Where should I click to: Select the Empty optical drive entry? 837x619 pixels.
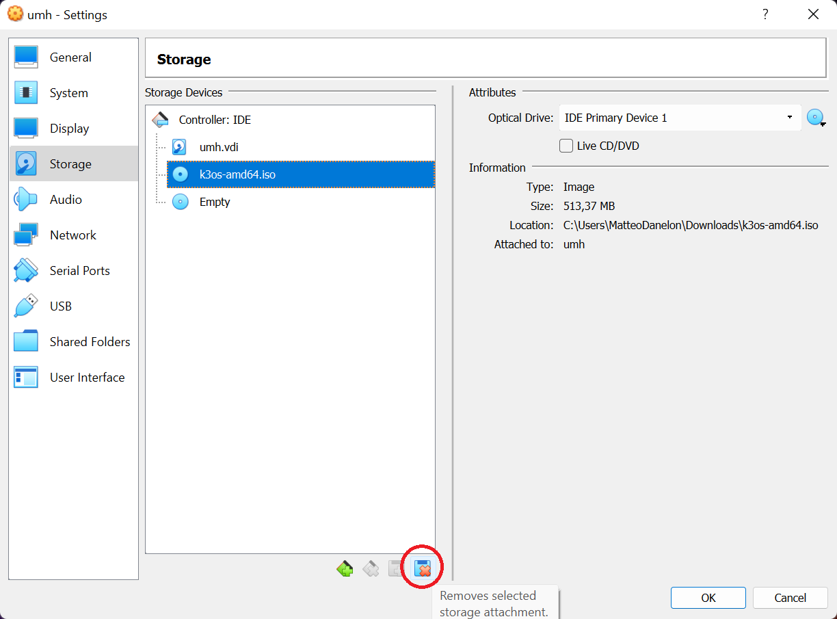[x=215, y=202]
